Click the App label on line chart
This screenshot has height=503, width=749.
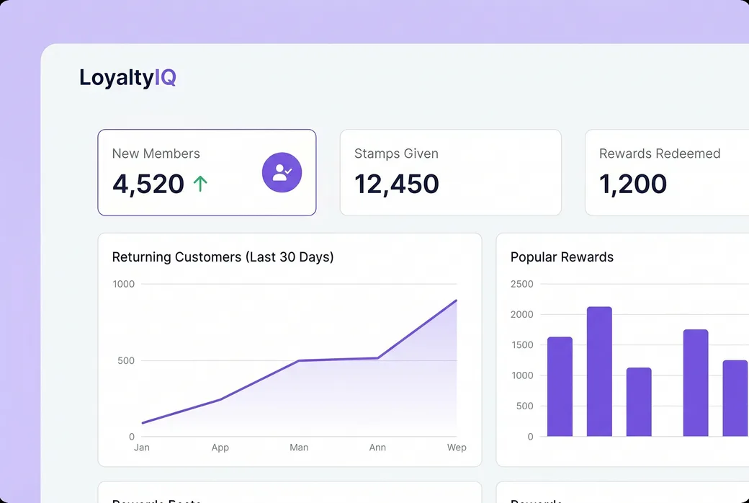(220, 448)
